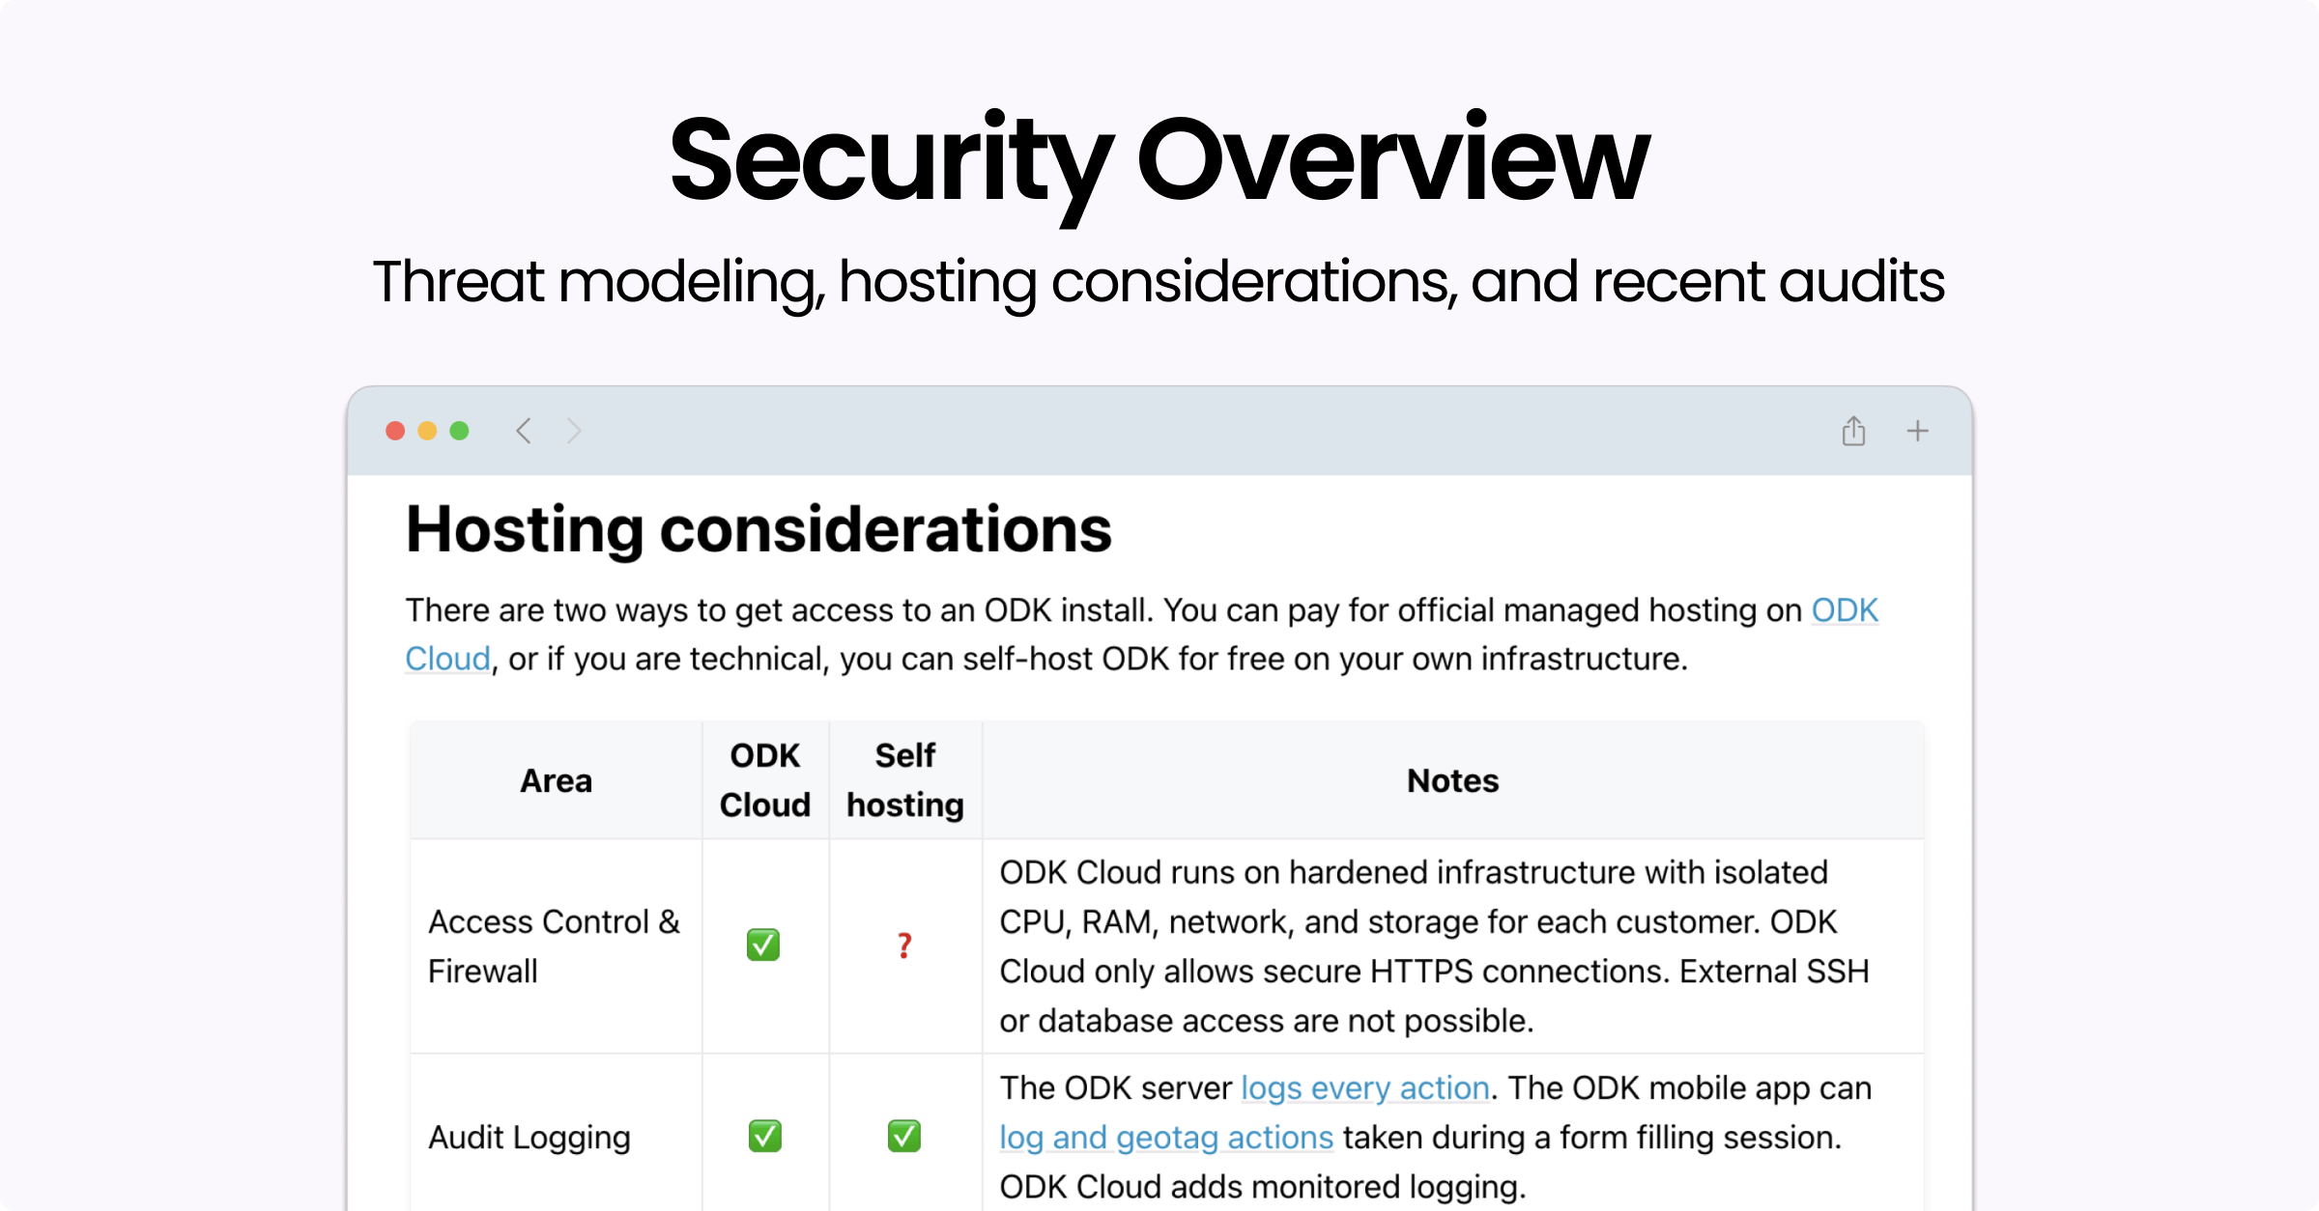Viewport: 2319px width, 1211px height.
Task: Click the share icon in browser toolbar
Action: [1853, 431]
